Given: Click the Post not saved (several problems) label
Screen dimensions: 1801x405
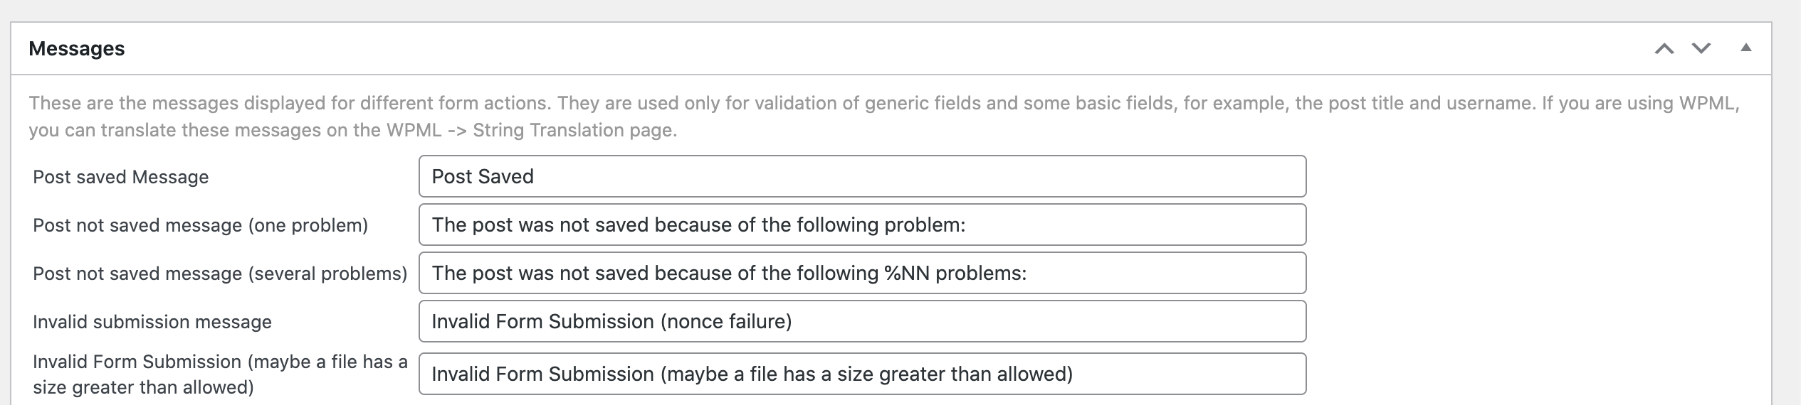Looking at the screenshot, I should pyautogui.click(x=220, y=274).
